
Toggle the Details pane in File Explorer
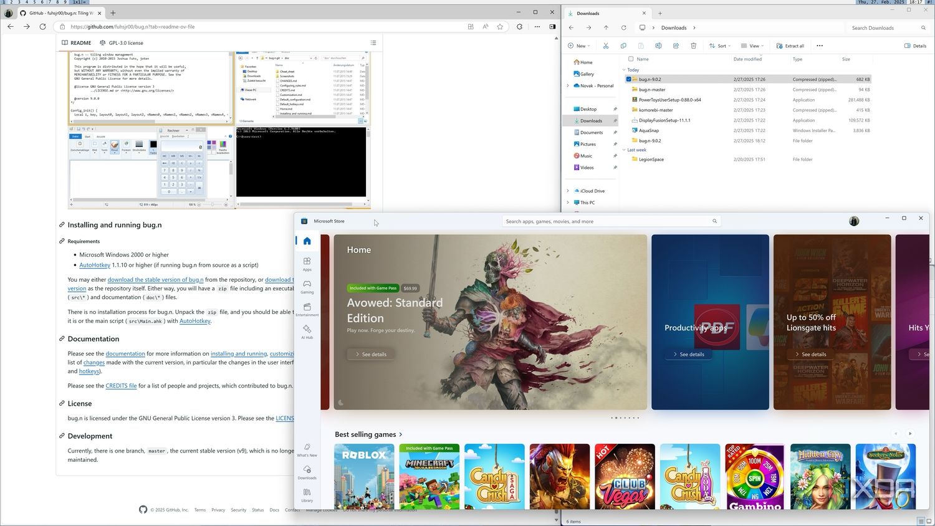point(915,45)
